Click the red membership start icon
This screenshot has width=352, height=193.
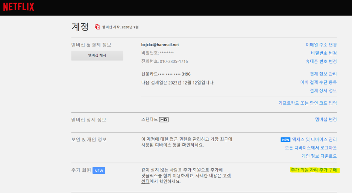click(97, 27)
